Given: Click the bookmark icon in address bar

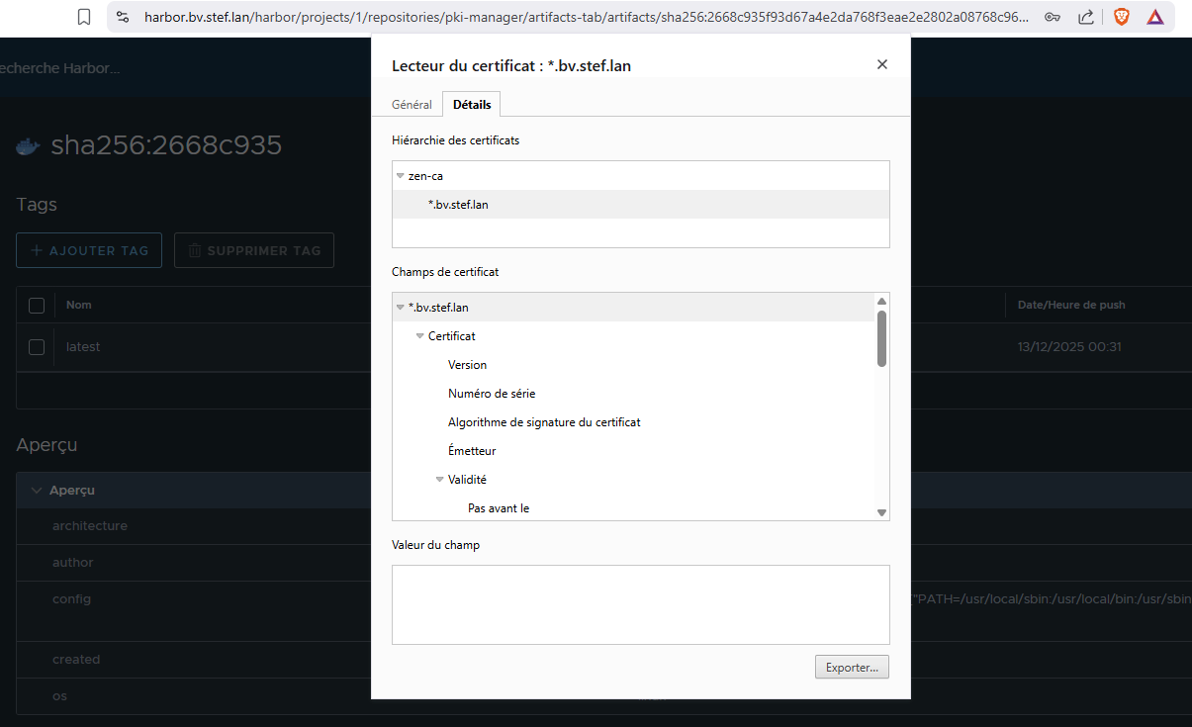Looking at the screenshot, I should point(84,17).
